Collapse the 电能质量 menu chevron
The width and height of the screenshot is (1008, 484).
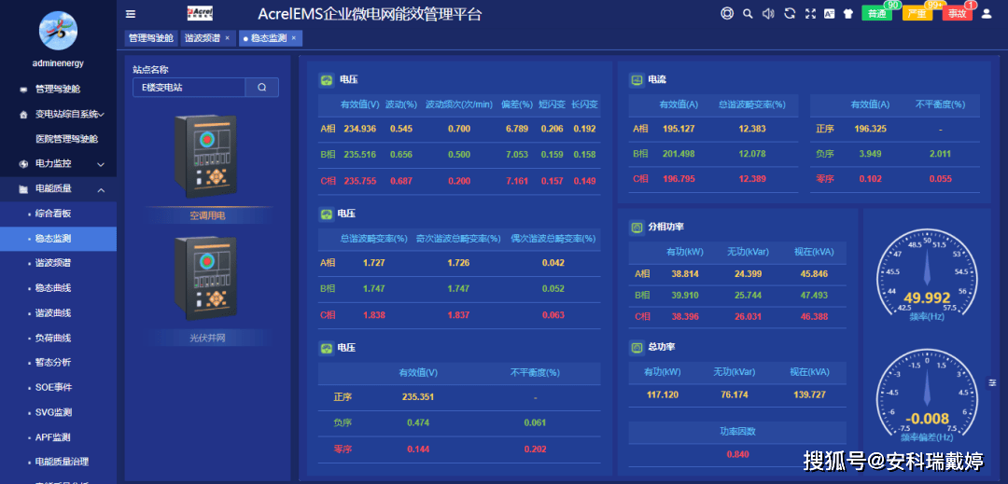(x=101, y=189)
